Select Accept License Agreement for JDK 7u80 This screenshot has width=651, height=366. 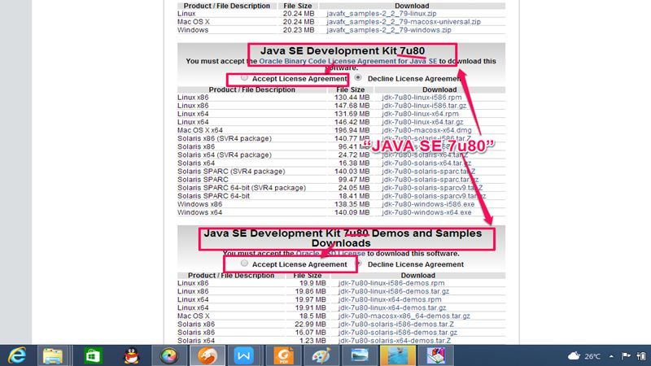[244, 77]
